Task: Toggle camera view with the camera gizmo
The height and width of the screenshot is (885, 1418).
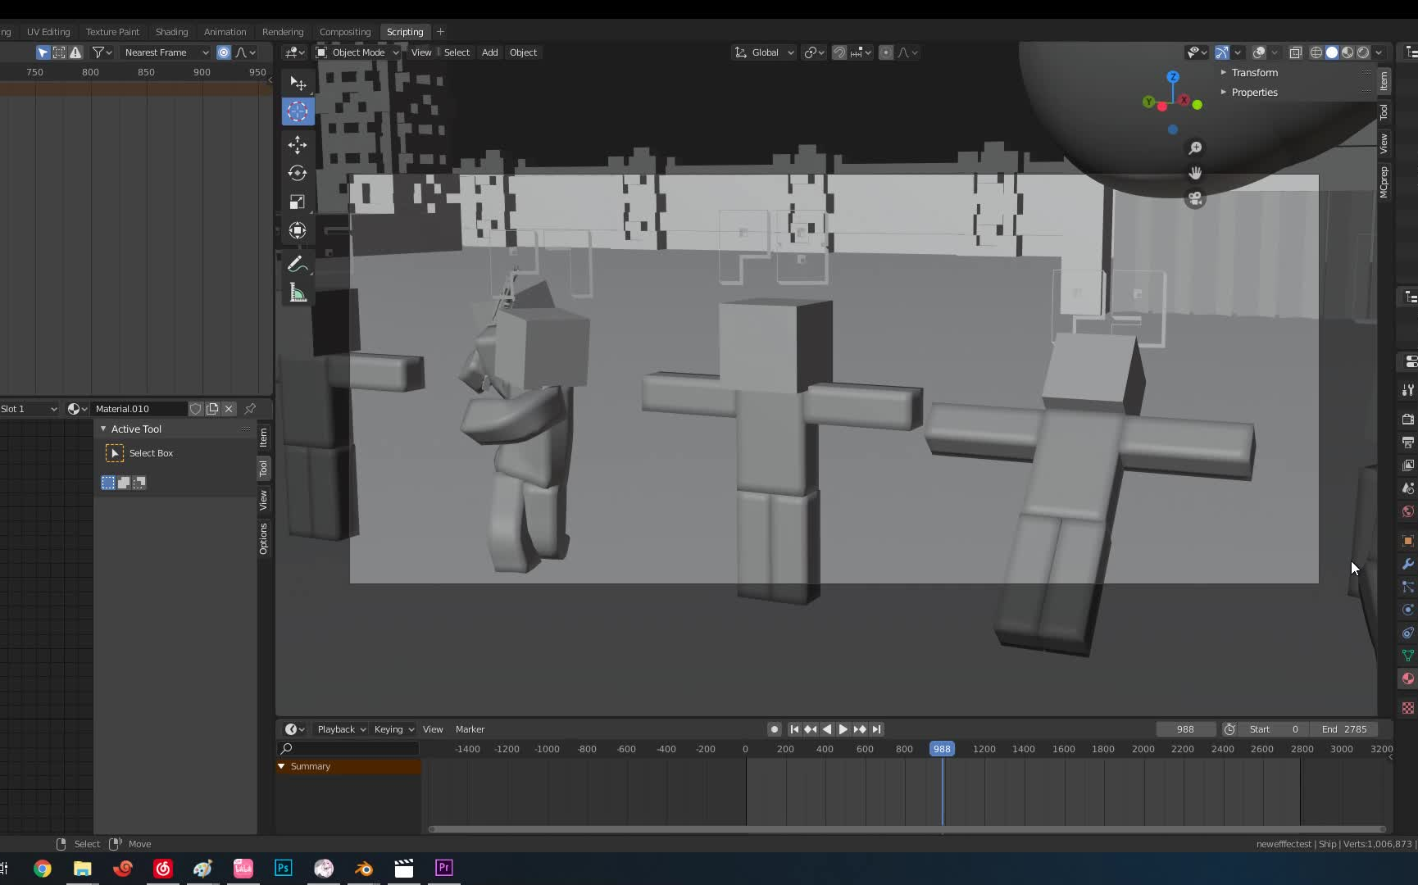Action: coord(1195,198)
